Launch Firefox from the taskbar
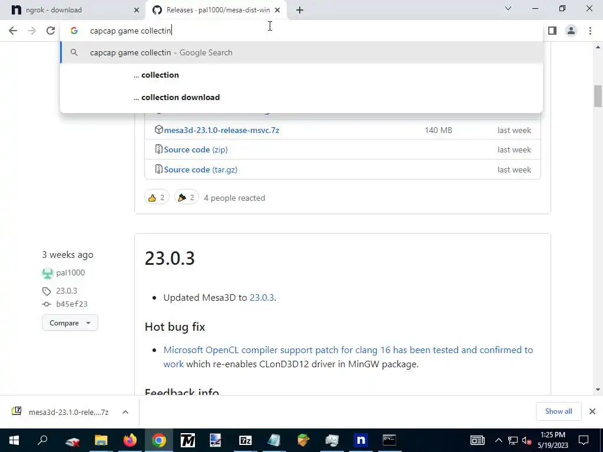 point(130,440)
